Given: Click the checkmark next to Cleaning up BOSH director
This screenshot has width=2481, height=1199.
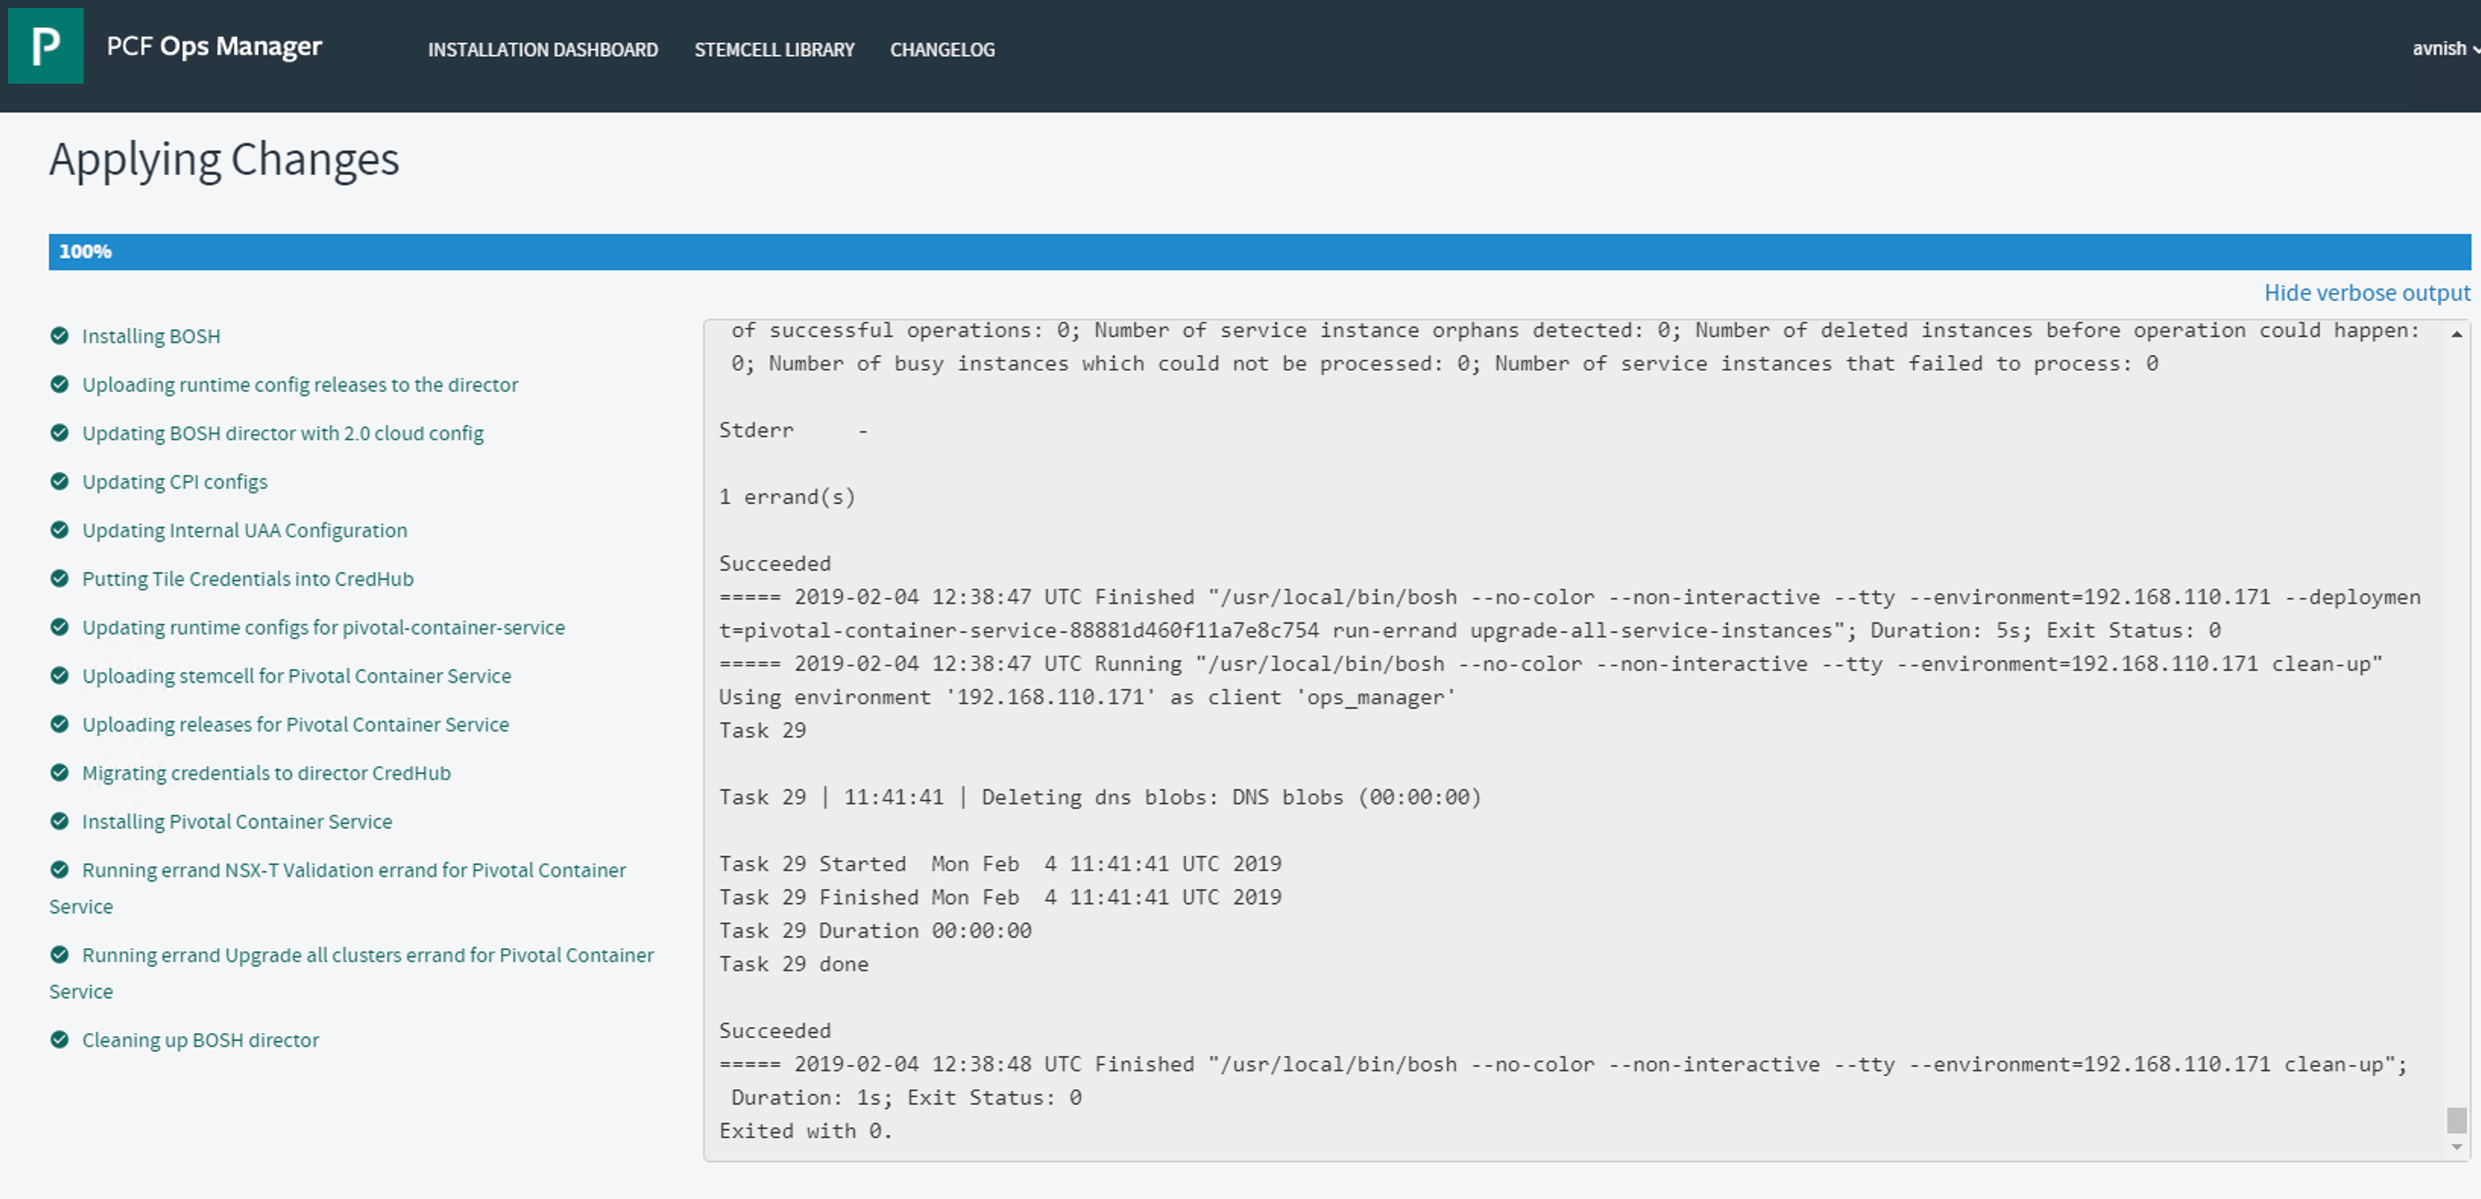Looking at the screenshot, I should point(60,1039).
